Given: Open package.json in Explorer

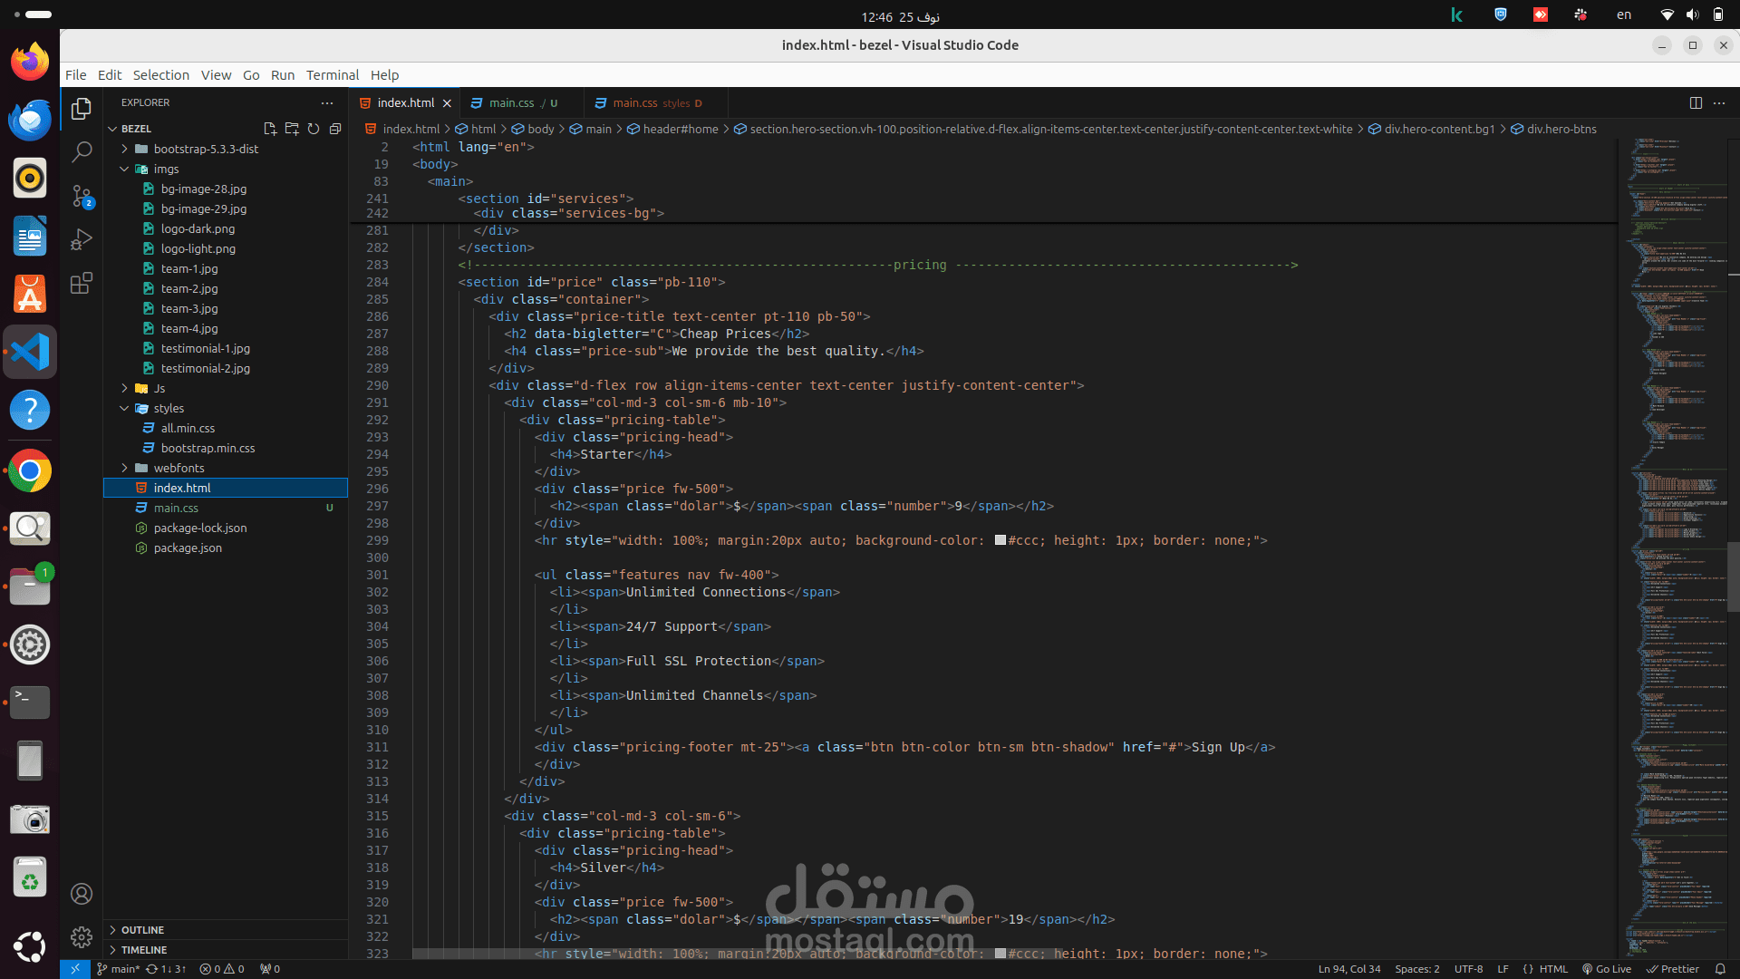Looking at the screenshot, I should pos(188,548).
